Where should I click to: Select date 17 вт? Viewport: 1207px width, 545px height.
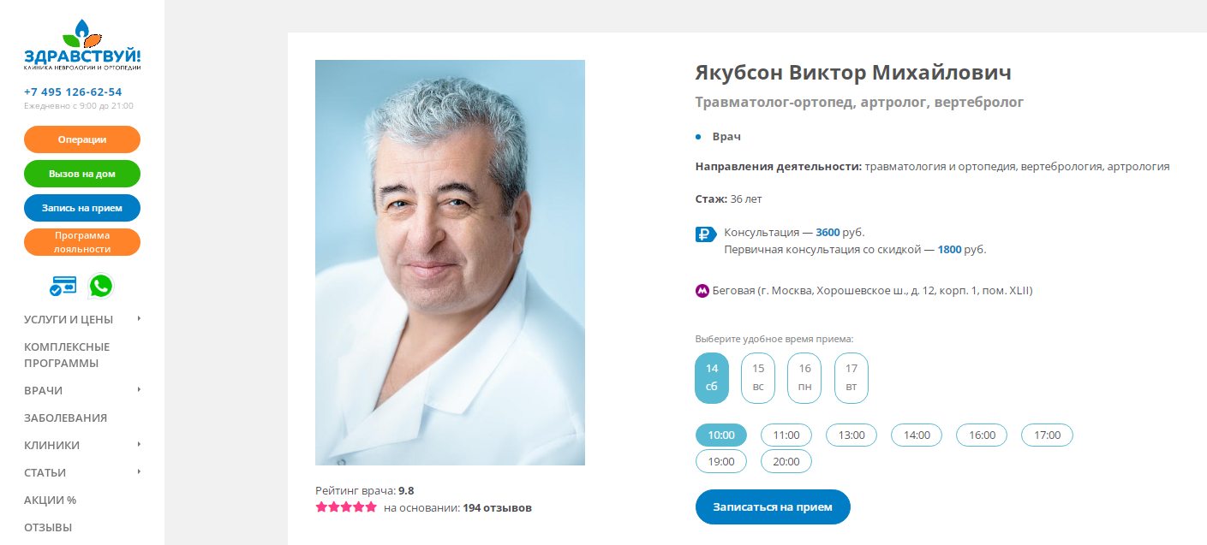click(x=851, y=378)
